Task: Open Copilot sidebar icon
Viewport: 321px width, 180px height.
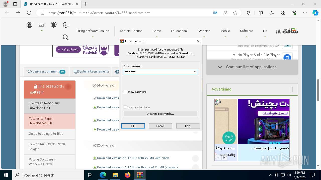Action: point(315,13)
